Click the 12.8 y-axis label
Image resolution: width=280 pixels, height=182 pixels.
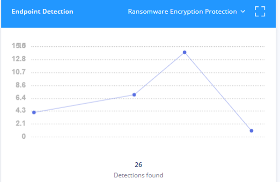[x=19, y=59]
